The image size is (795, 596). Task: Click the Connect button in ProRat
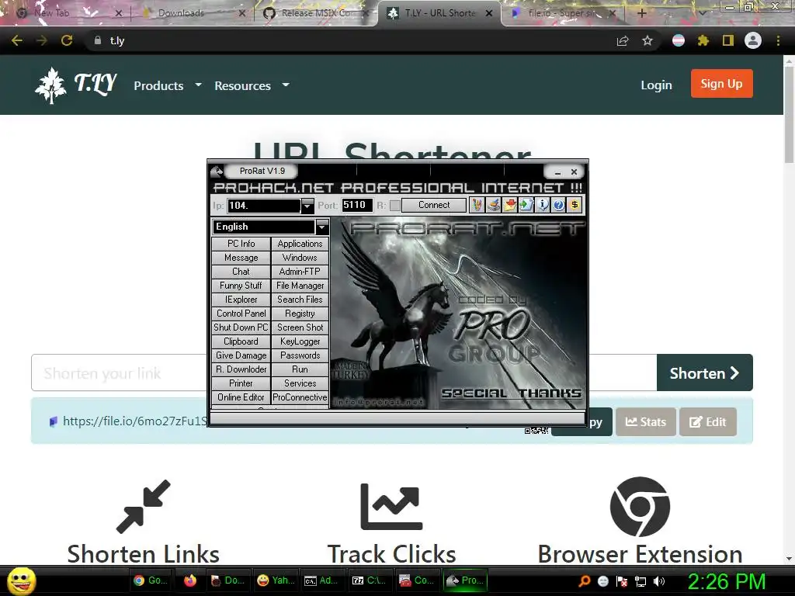[434, 205]
